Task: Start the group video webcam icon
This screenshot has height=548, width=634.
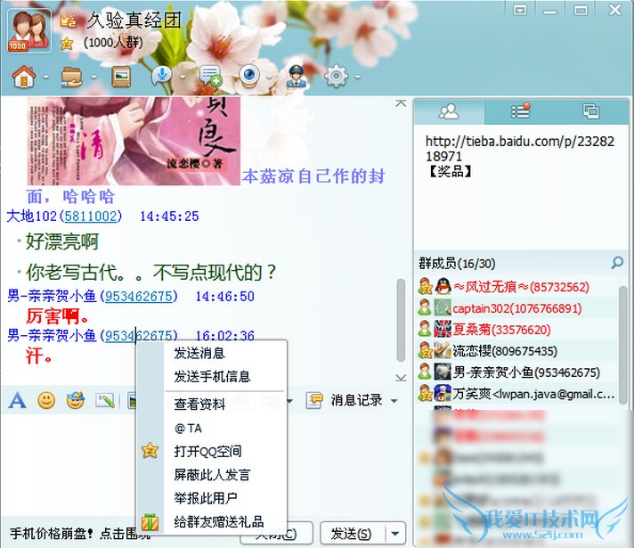Action: click(250, 76)
